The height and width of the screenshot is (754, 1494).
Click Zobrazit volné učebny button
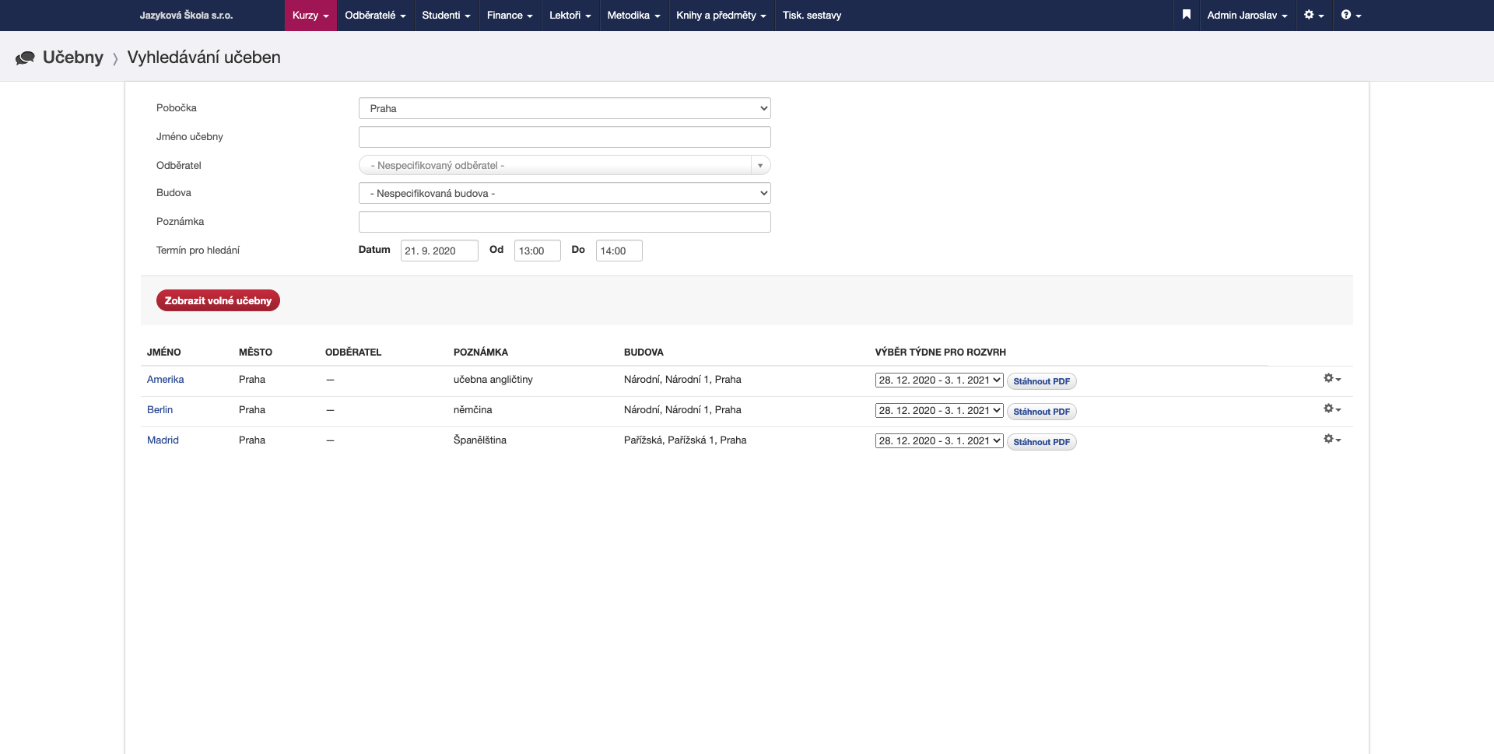[x=218, y=300]
